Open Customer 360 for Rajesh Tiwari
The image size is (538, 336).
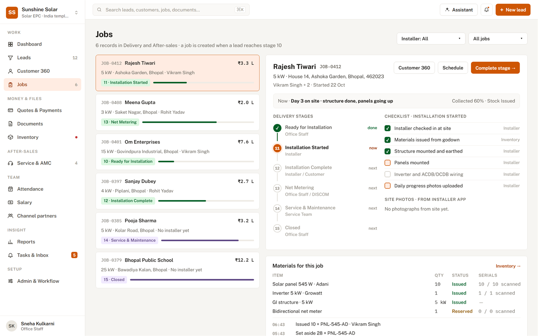(414, 68)
